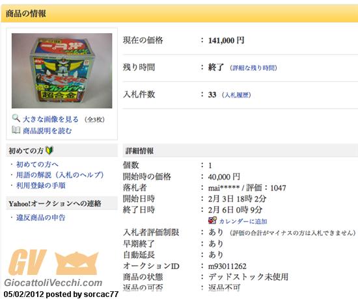
Task: Click the 詳細情報 section header
Action: pos(139,151)
